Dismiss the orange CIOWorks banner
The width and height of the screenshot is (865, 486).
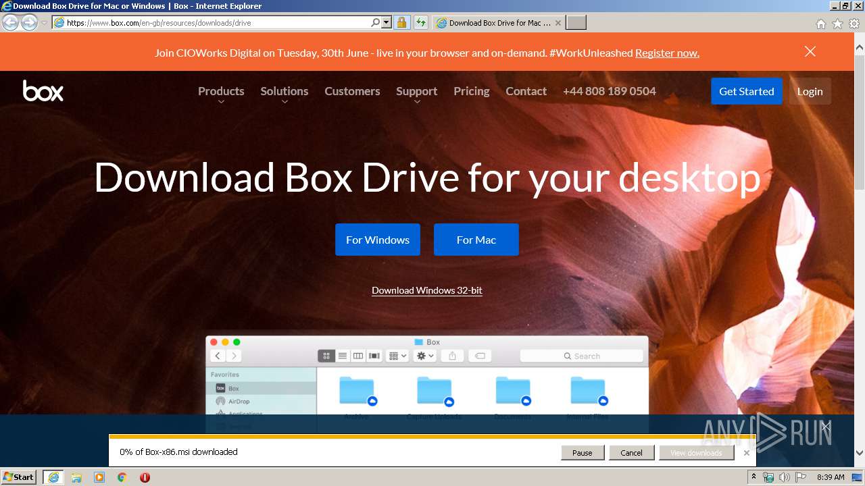point(810,52)
